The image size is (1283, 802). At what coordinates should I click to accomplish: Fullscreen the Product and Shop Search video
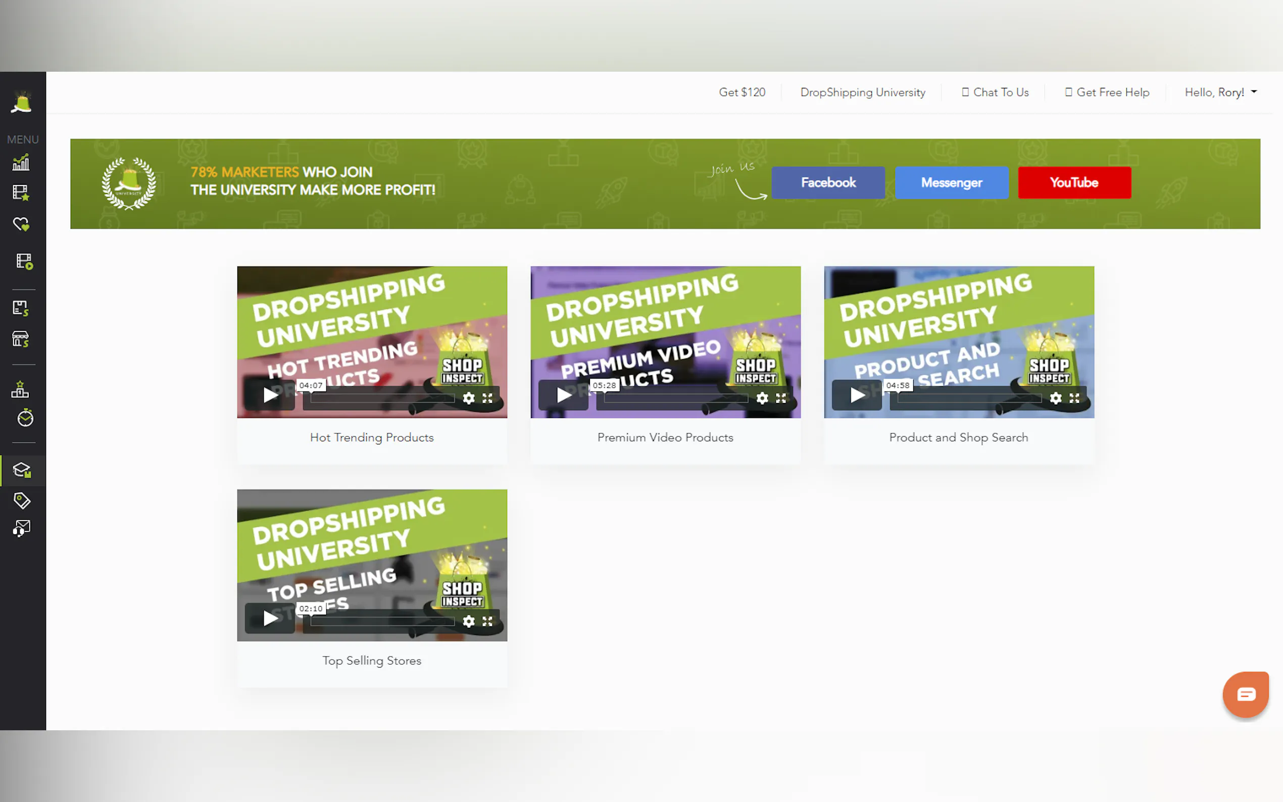pyautogui.click(x=1074, y=398)
